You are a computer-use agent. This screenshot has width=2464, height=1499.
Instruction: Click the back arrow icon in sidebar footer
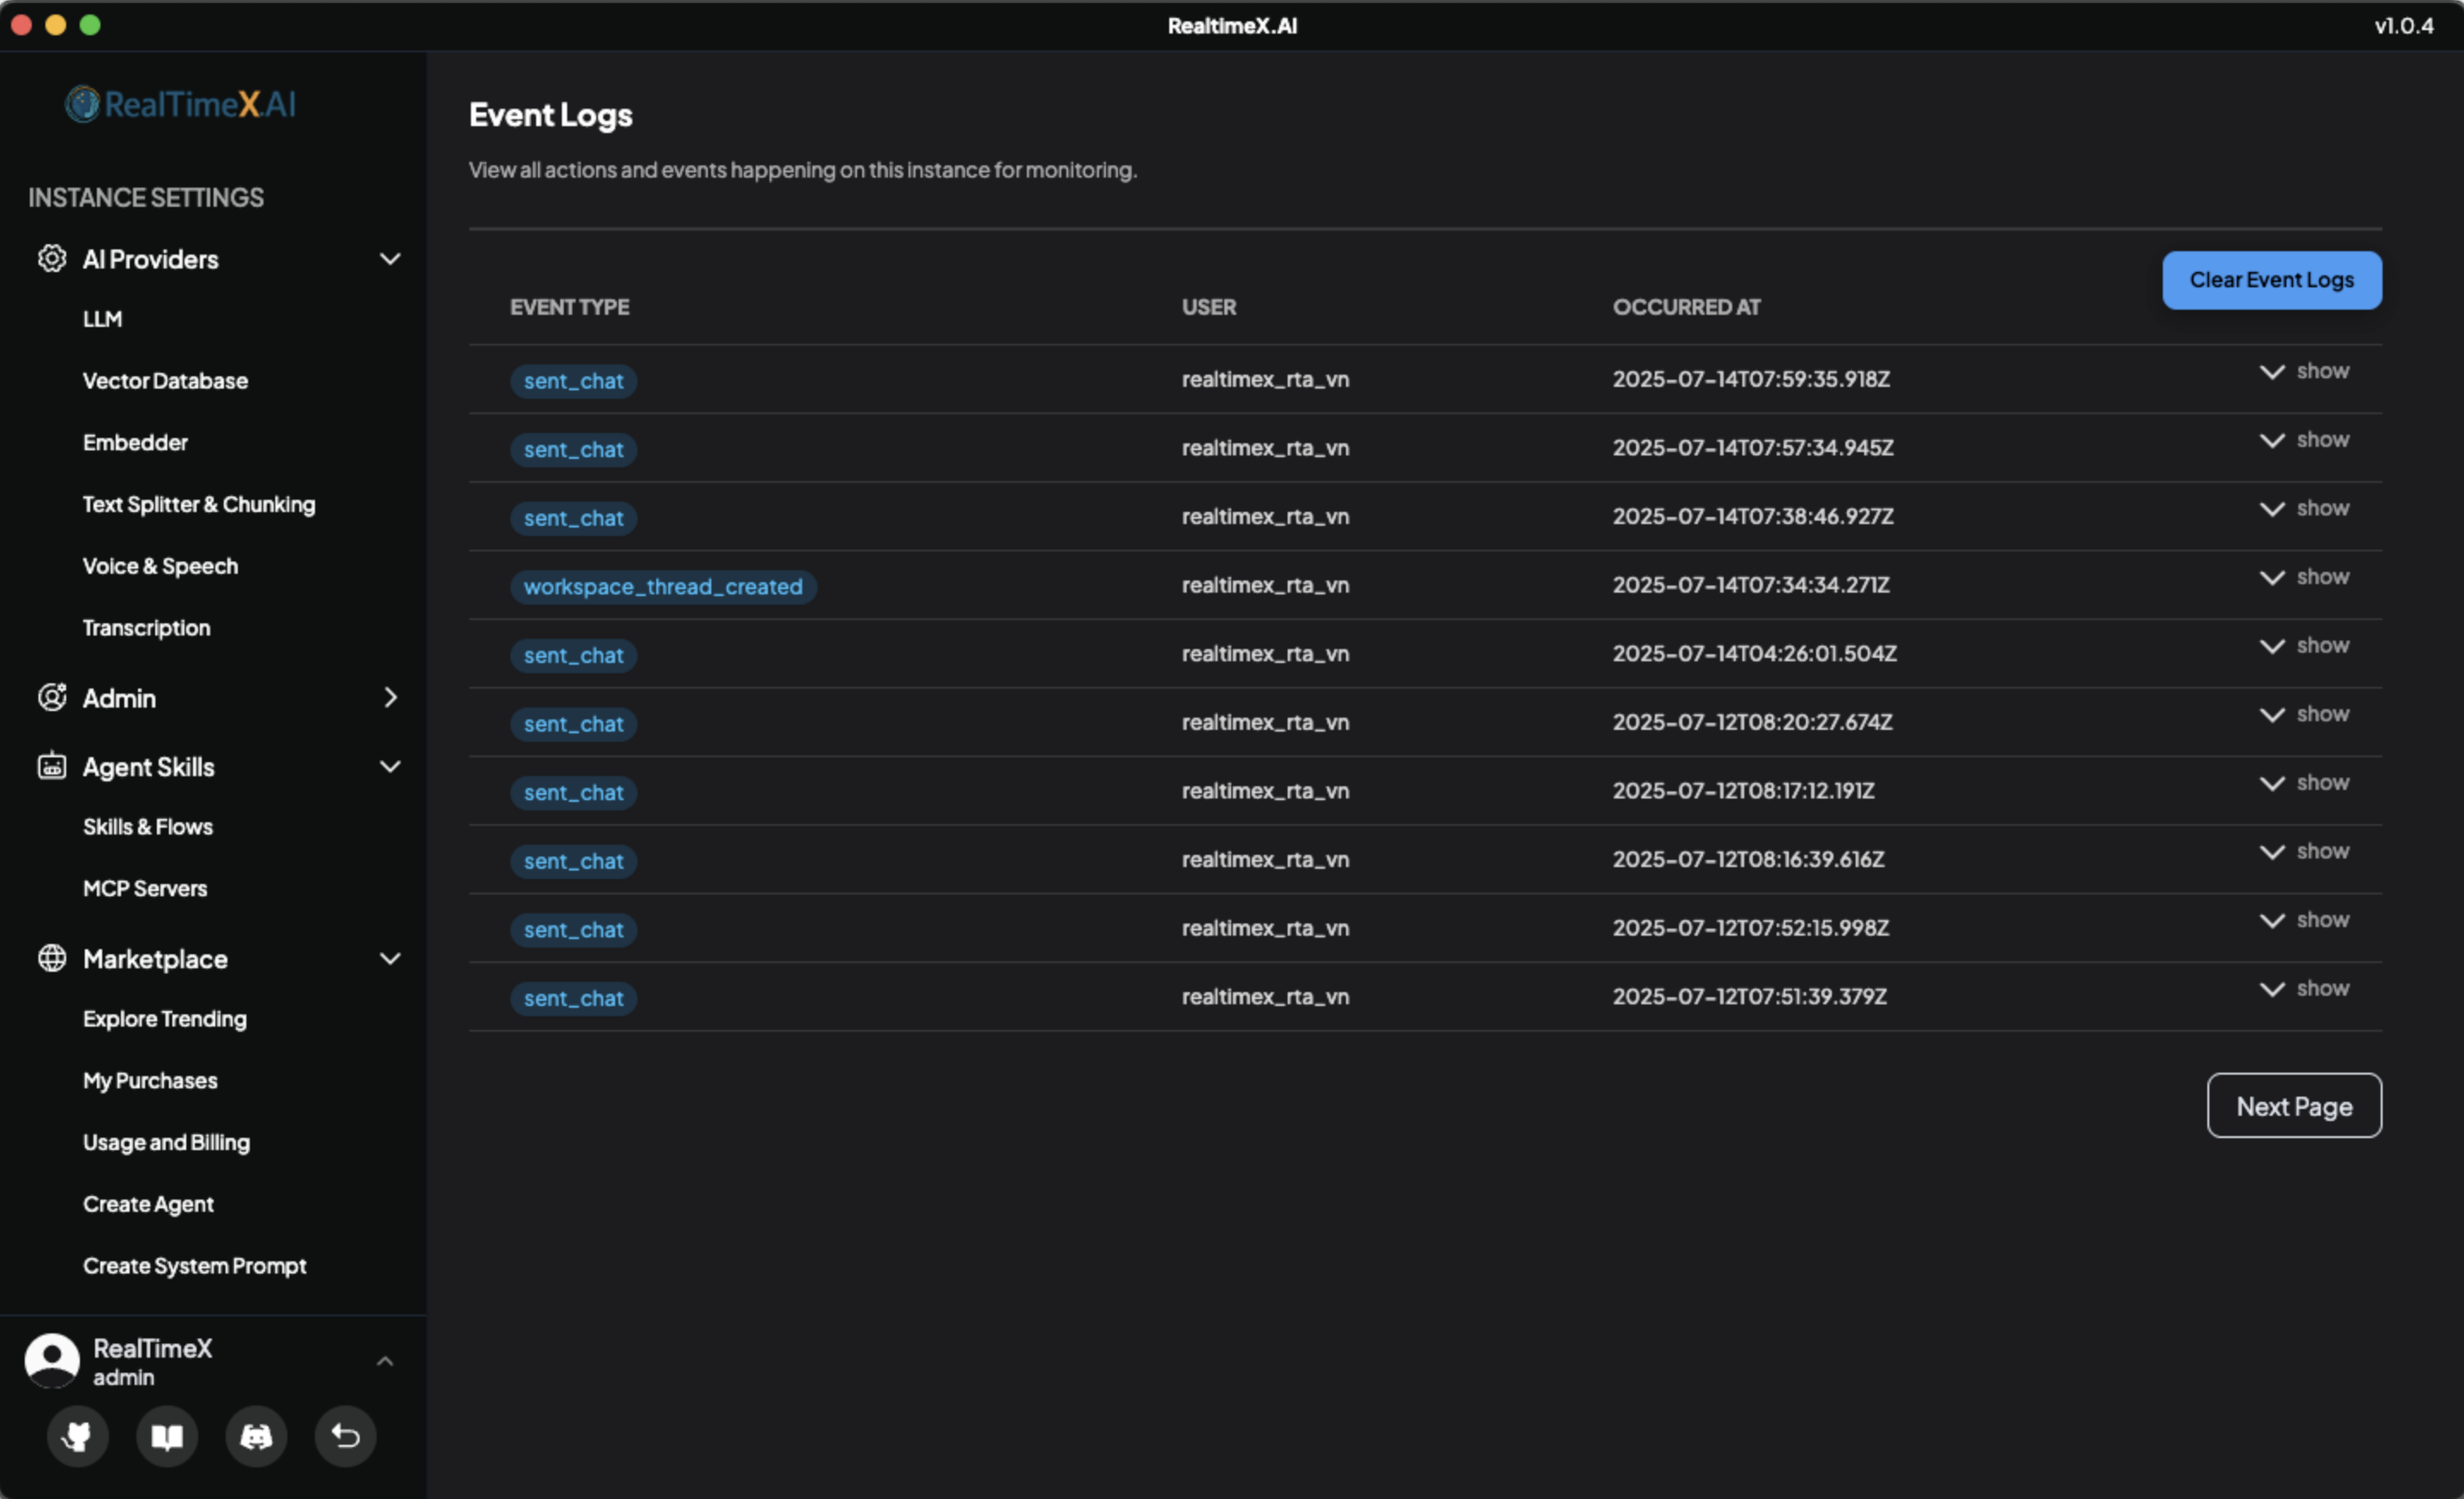click(x=345, y=1437)
